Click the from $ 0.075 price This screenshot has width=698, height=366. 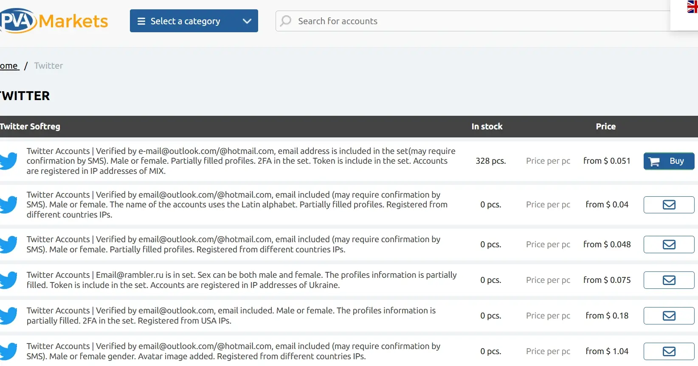click(607, 280)
